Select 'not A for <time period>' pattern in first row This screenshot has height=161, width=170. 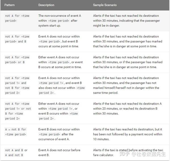[x=17, y=18]
